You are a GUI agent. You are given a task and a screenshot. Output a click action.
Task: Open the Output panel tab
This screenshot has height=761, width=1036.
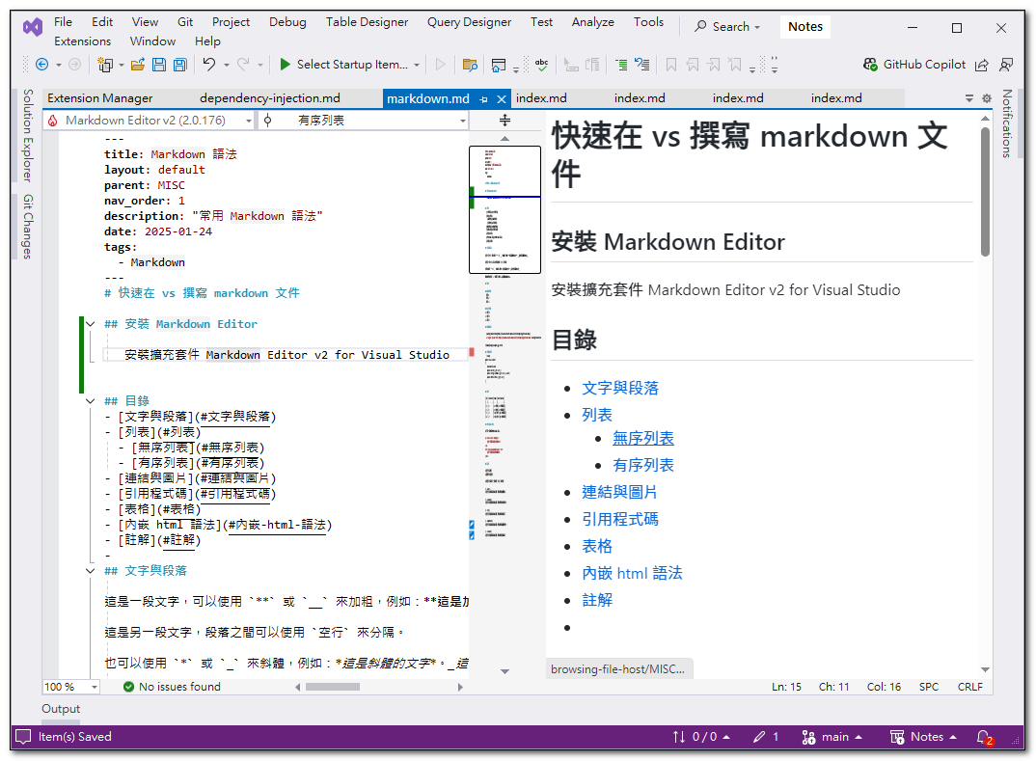click(61, 709)
